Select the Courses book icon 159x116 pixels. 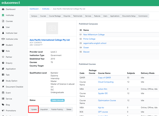tap(3, 21)
